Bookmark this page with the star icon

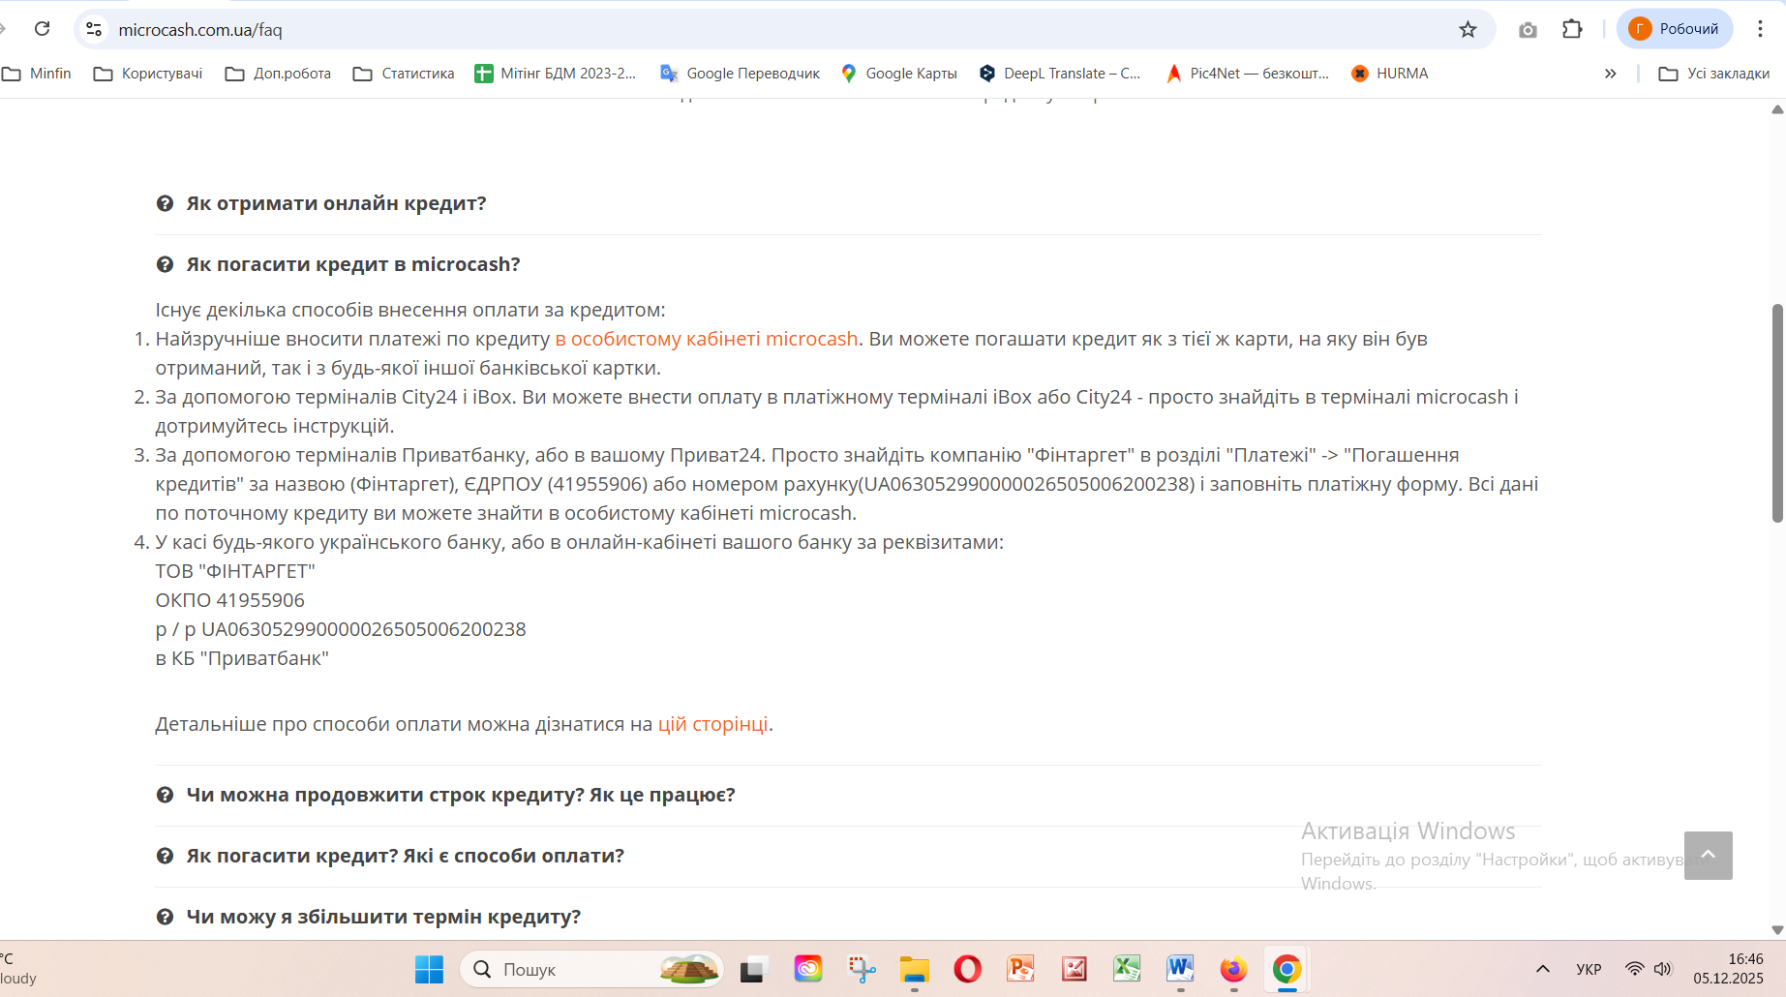tap(1468, 29)
